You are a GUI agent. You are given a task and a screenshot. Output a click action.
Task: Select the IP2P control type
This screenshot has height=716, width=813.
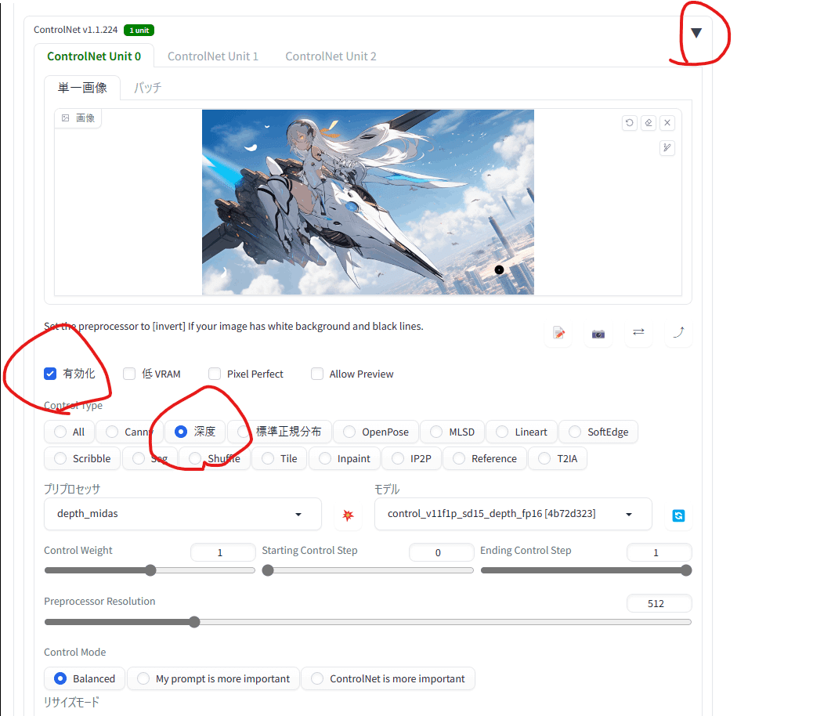[412, 458]
